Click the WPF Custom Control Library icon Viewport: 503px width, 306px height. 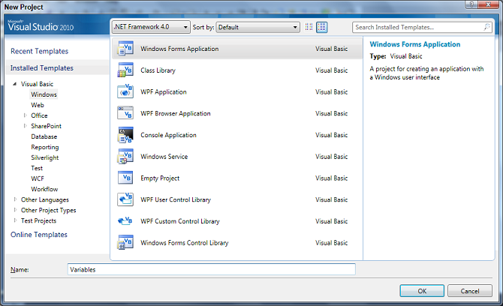pyautogui.click(x=125, y=221)
